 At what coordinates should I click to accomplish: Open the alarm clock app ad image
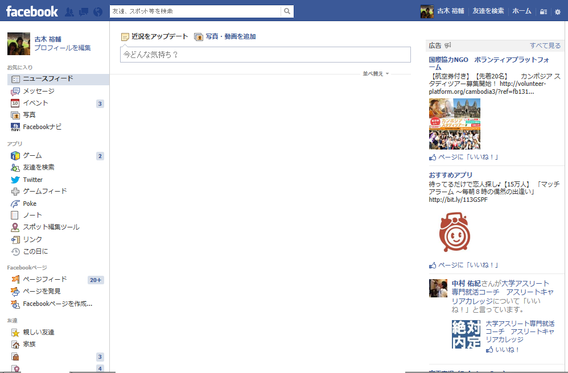pyautogui.click(x=455, y=232)
